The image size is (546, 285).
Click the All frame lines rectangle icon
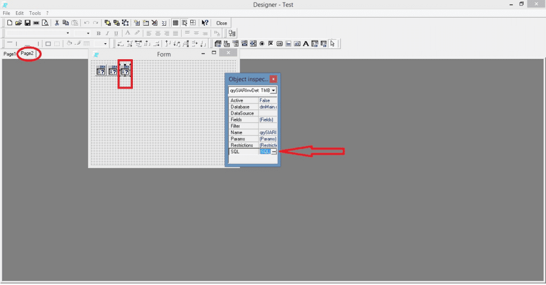tap(48, 44)
